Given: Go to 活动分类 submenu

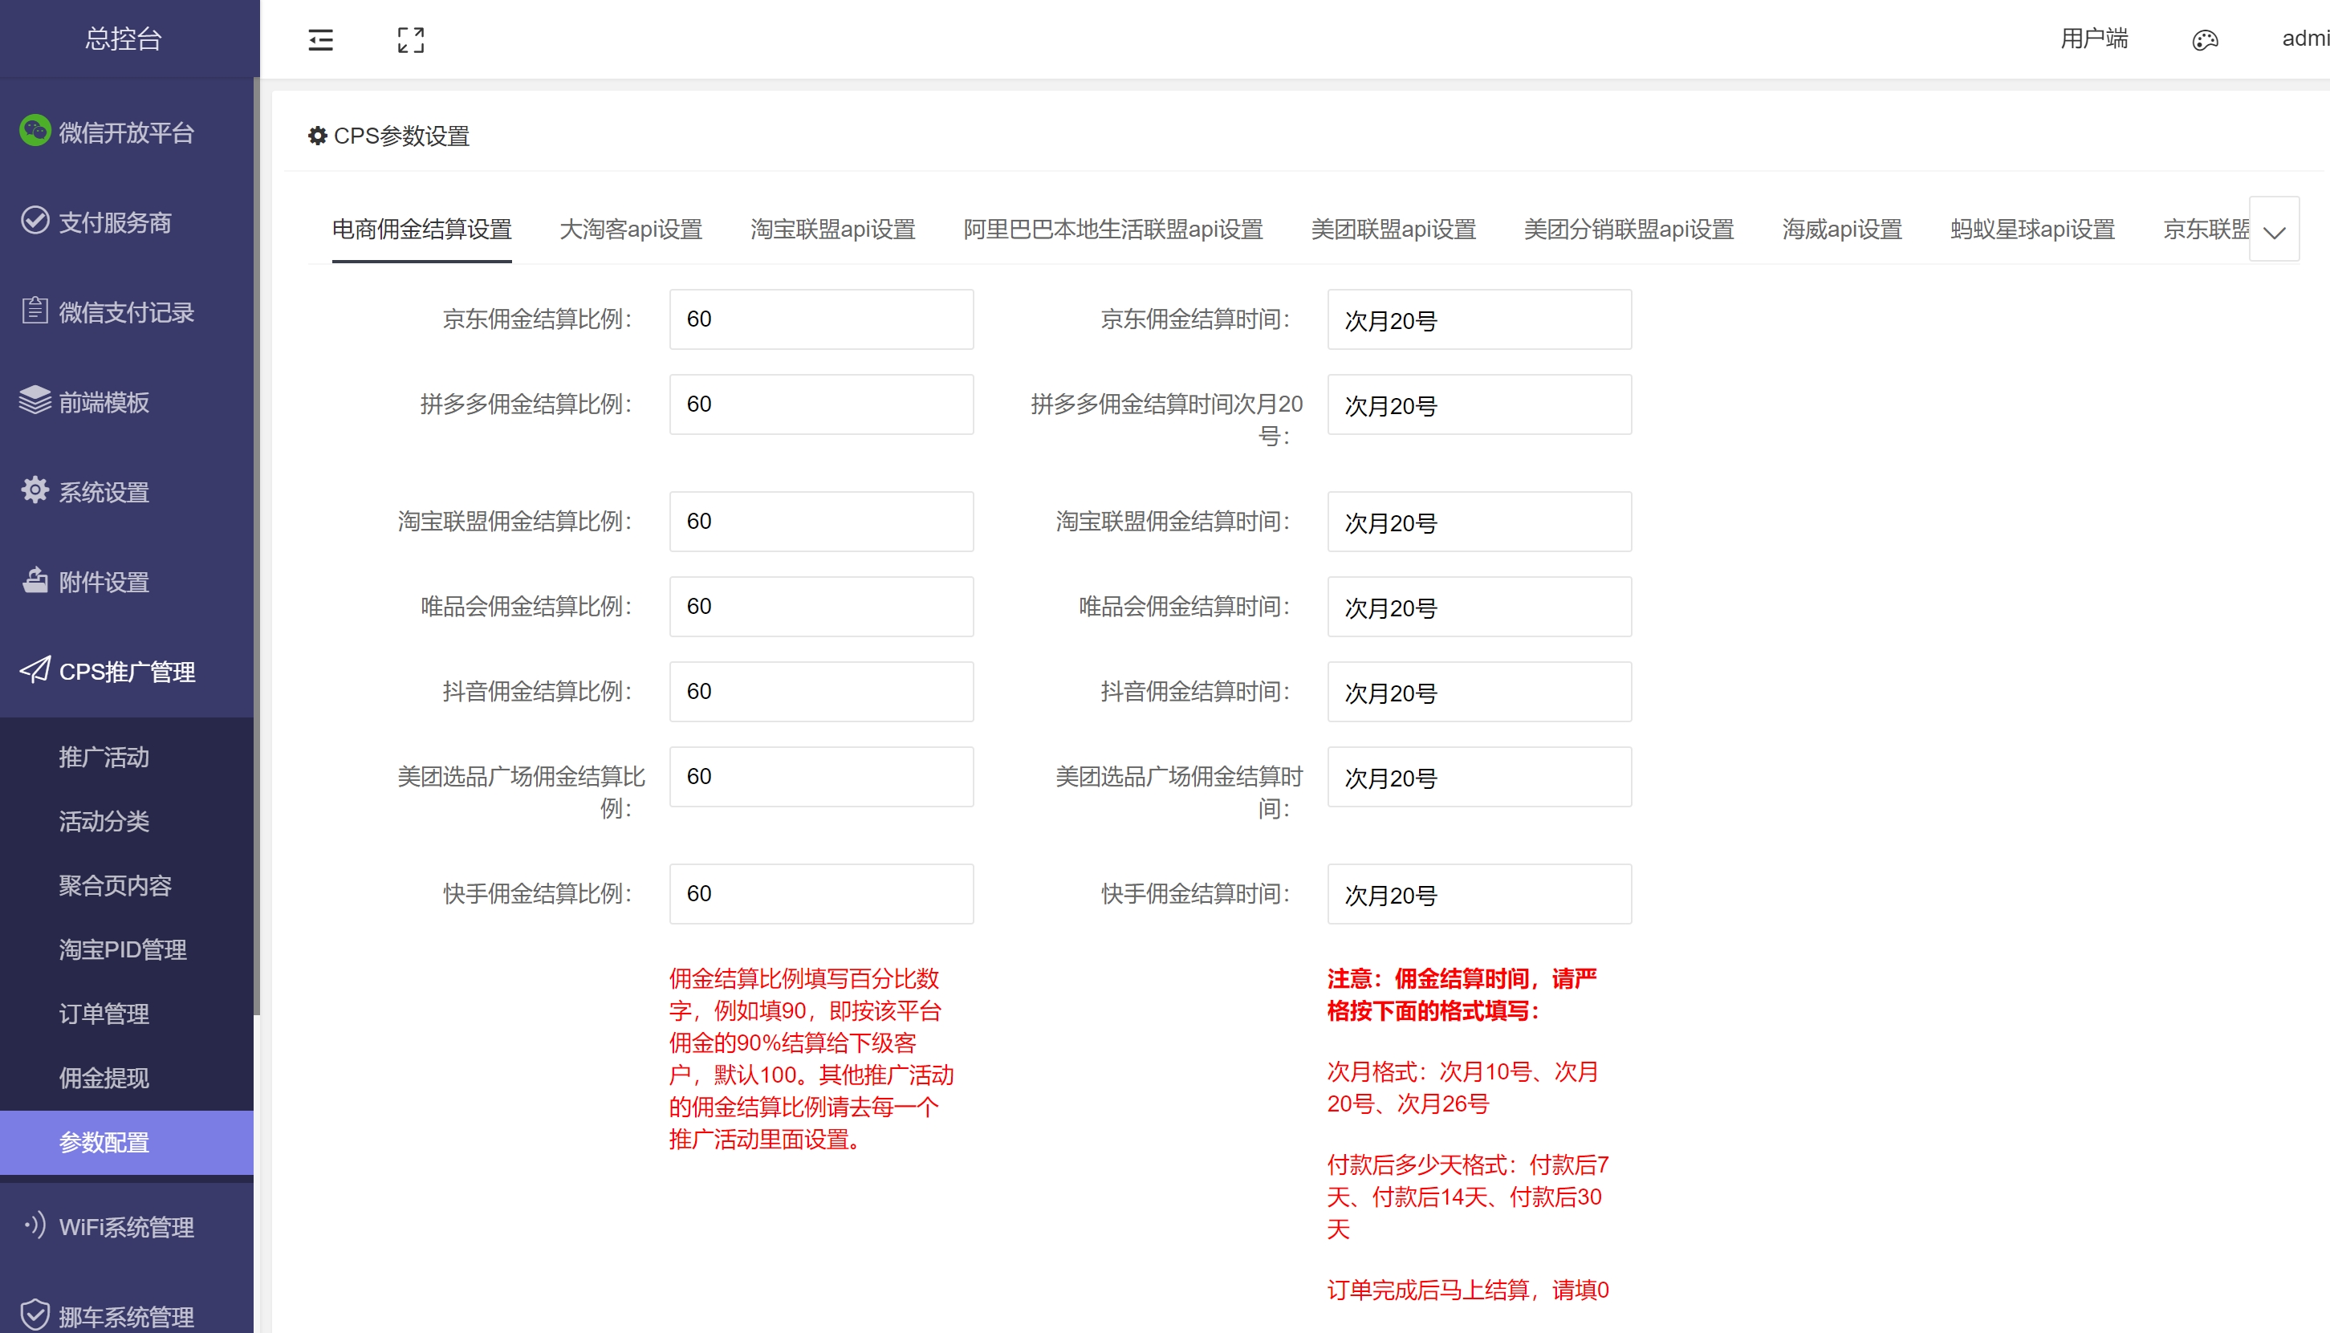Looking at the screenshot, I should pos(128,821).
